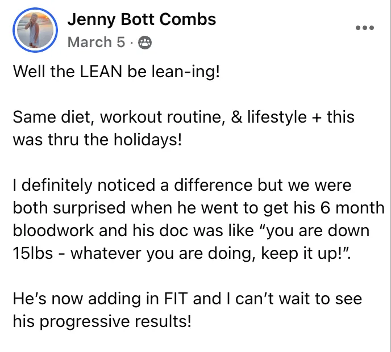Click the words 'both surprised' in the post
This screenshot has height=352, width=391.
point(69,208)
